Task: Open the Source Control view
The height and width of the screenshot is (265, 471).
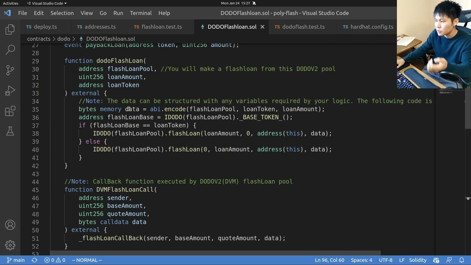Action: pos(10,70)
